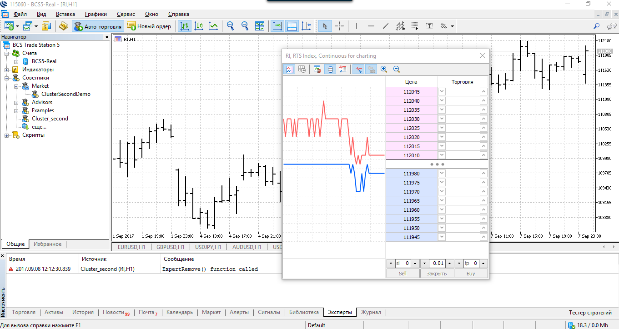This screenshot has width=619, height=329.
Task: Click the Закрыть button
Action: 437,274
